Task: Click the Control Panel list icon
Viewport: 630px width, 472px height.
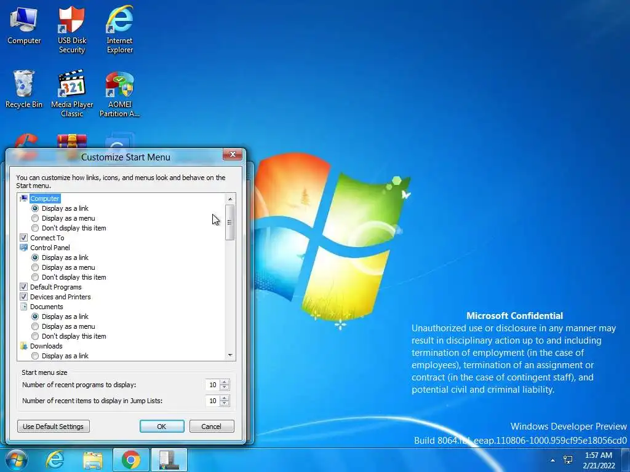Action: [24, 248]
